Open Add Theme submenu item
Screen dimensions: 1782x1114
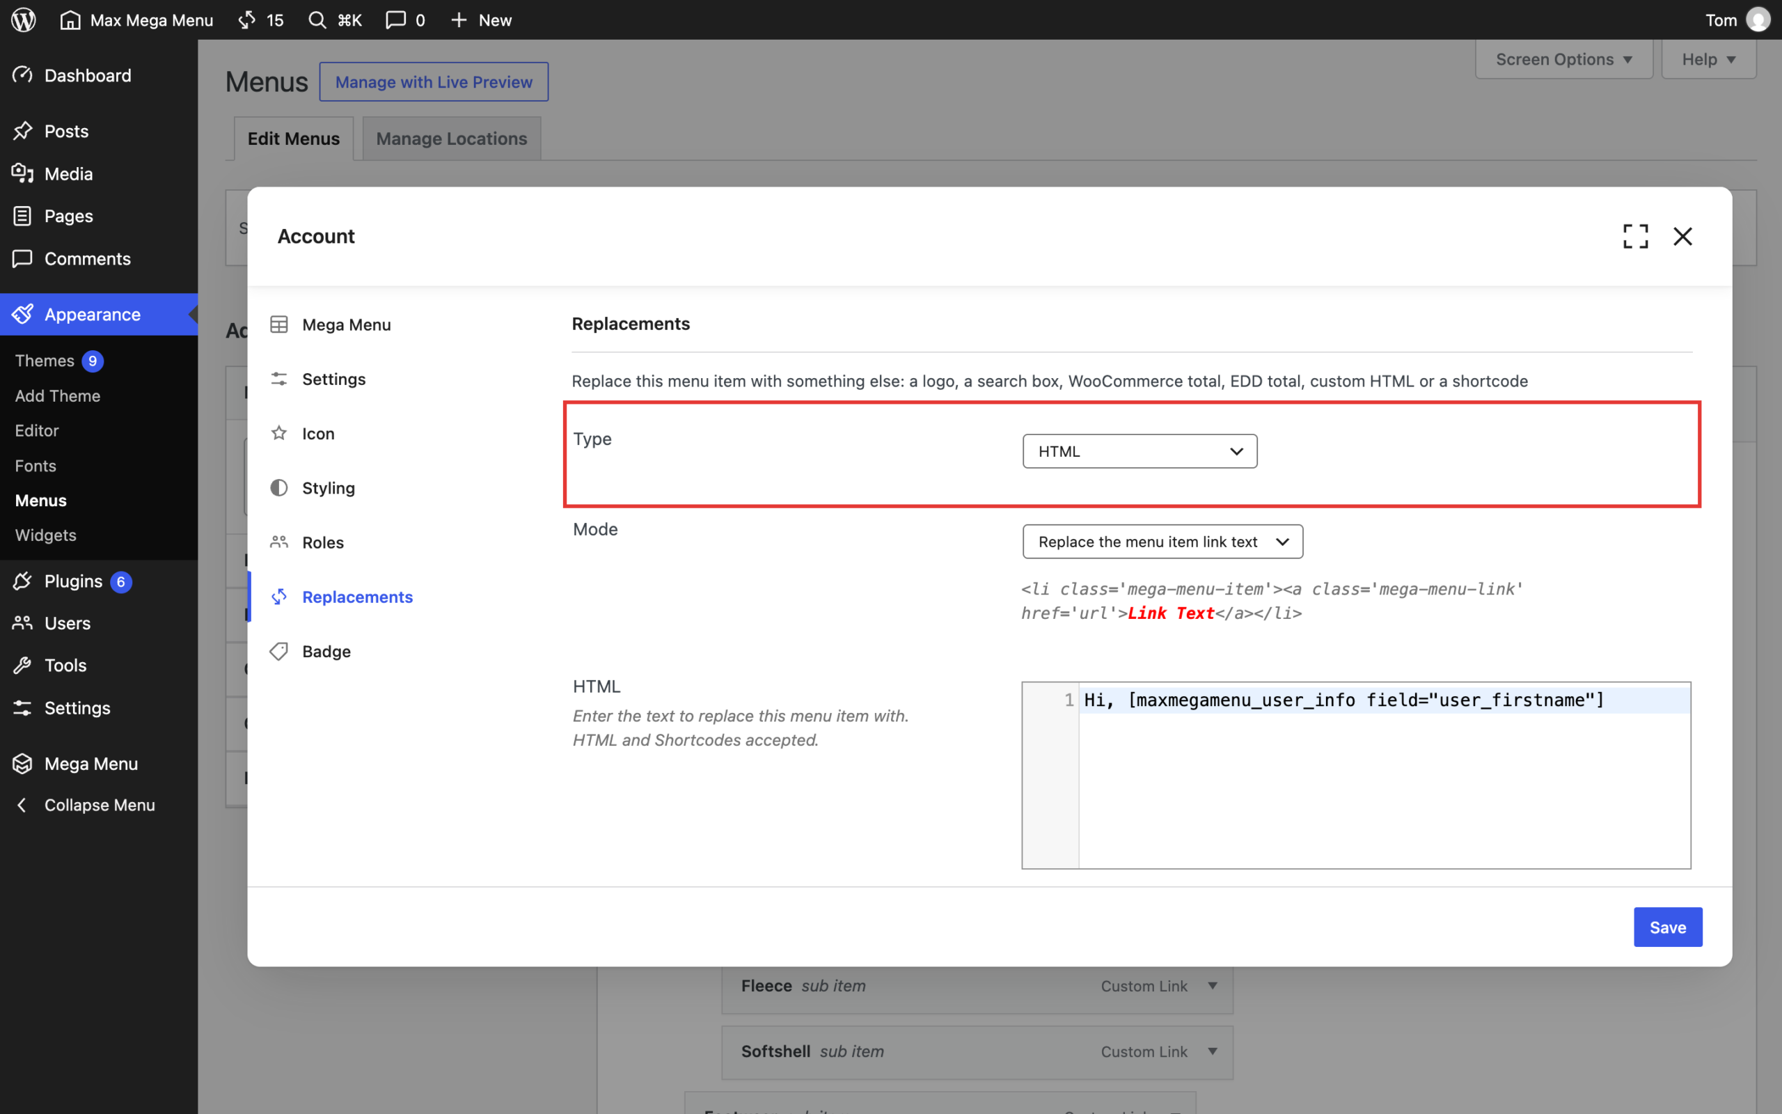coord(58,395)
